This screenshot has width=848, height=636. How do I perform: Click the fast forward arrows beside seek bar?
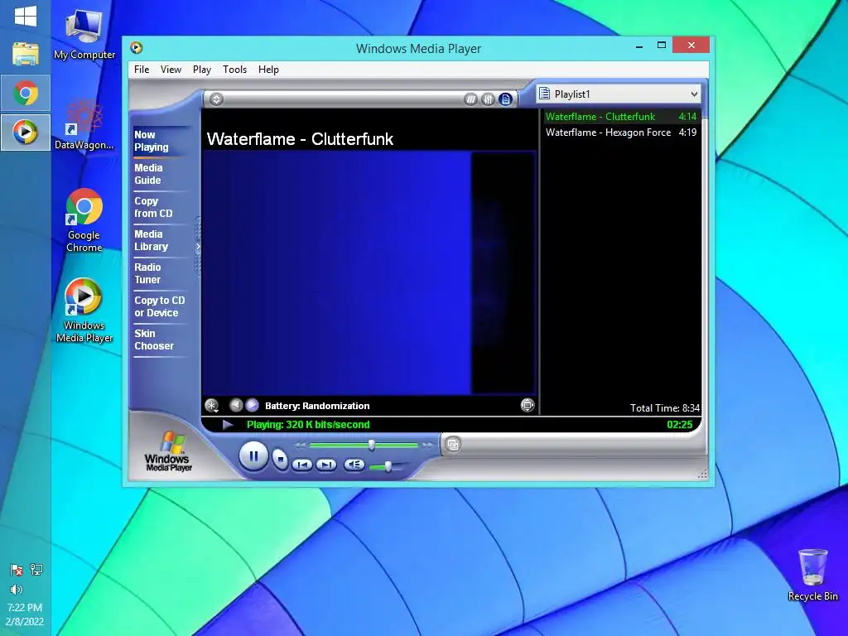click(427, 445)
